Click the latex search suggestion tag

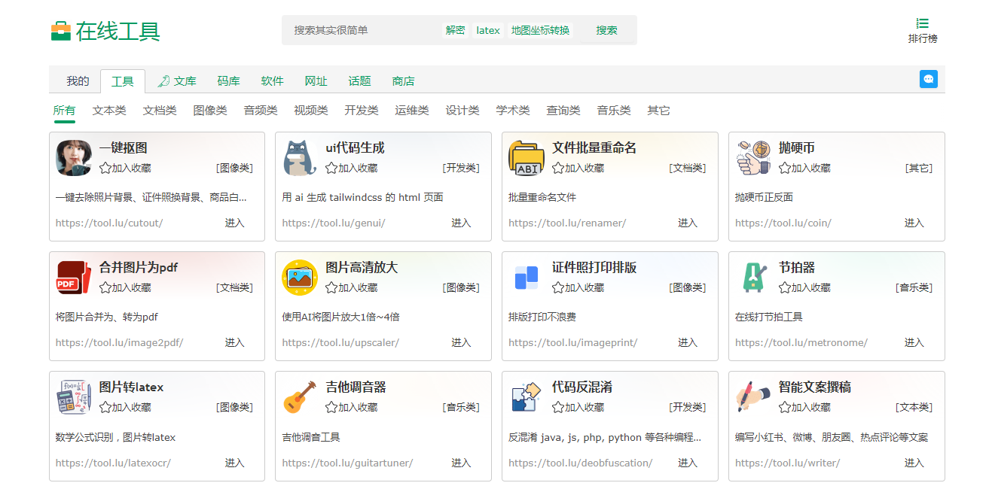487,30
